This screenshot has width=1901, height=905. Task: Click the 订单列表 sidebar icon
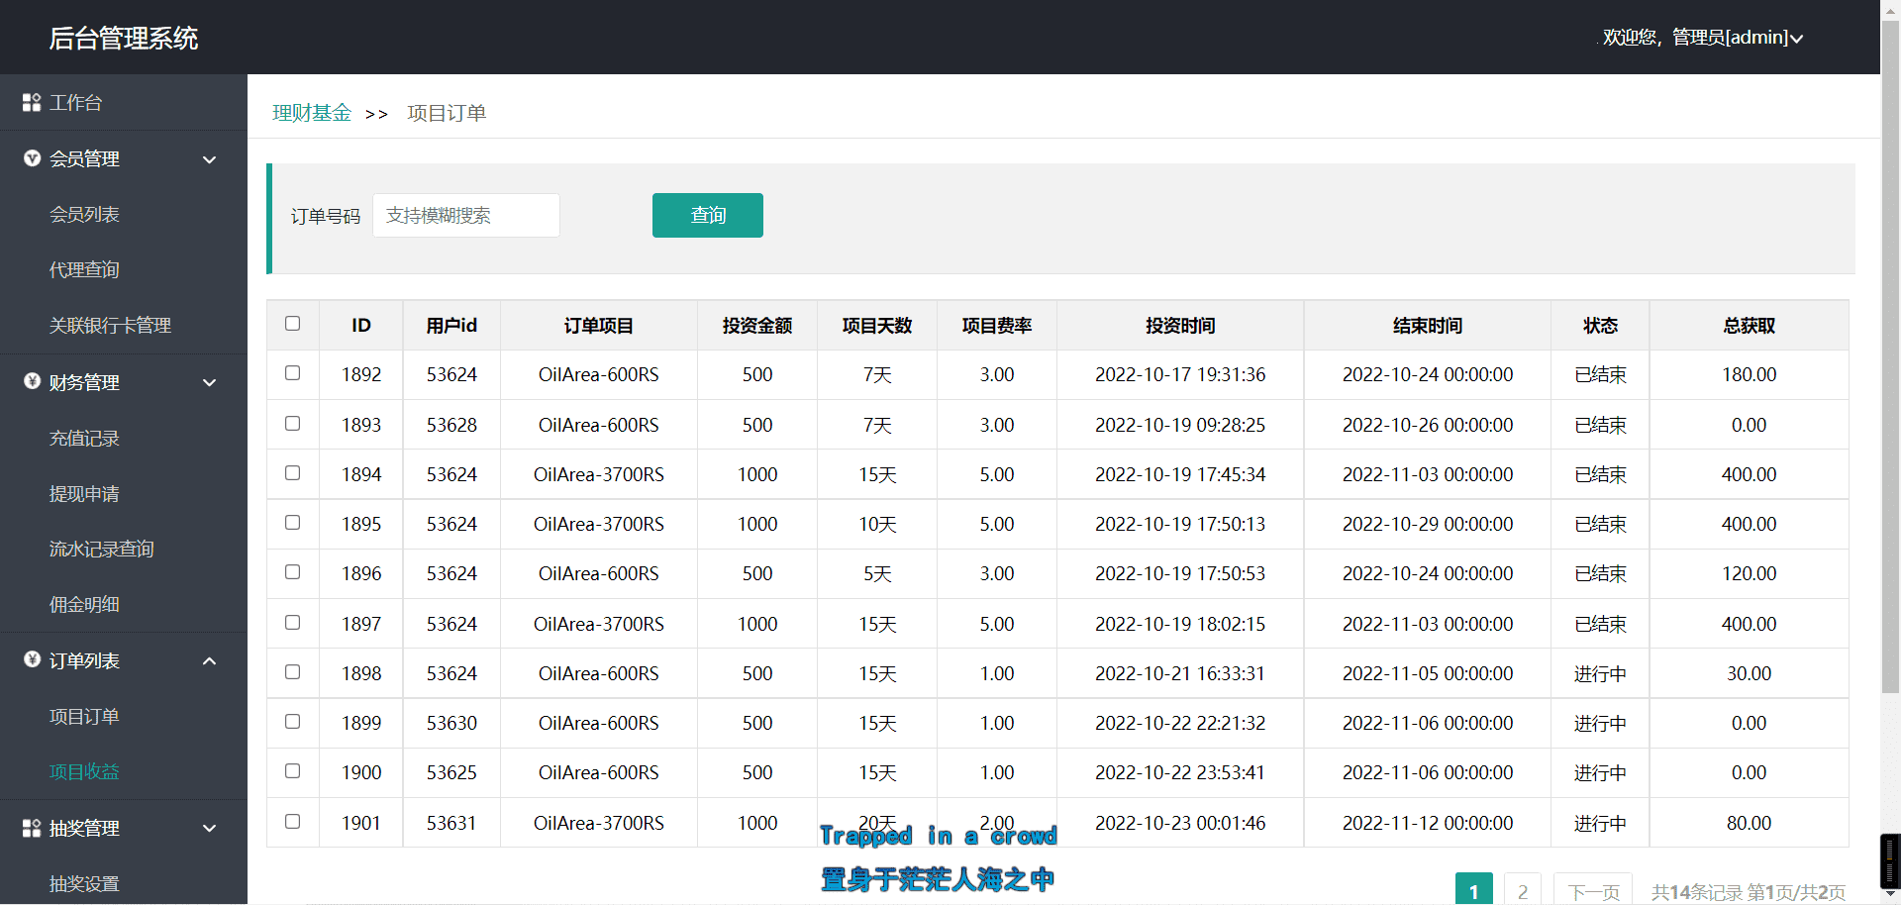coord(32,659)
